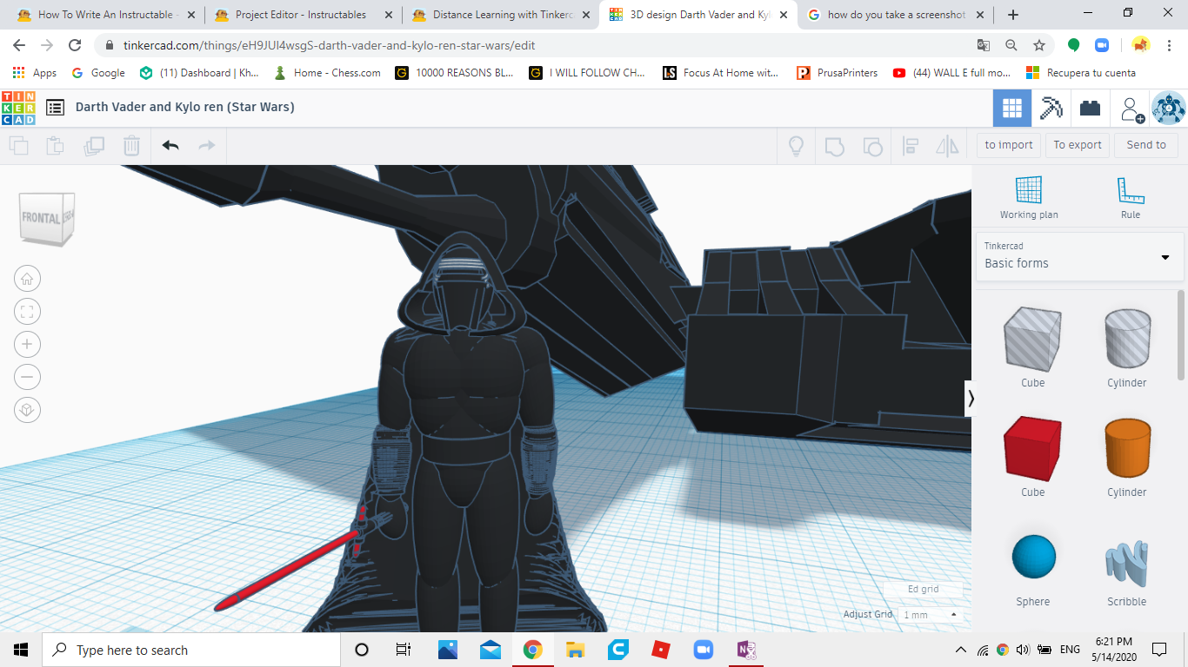Open the Adjust Grid 1 mm dropdown
This screenshot has height=667, width=1188.
point(930,614)
